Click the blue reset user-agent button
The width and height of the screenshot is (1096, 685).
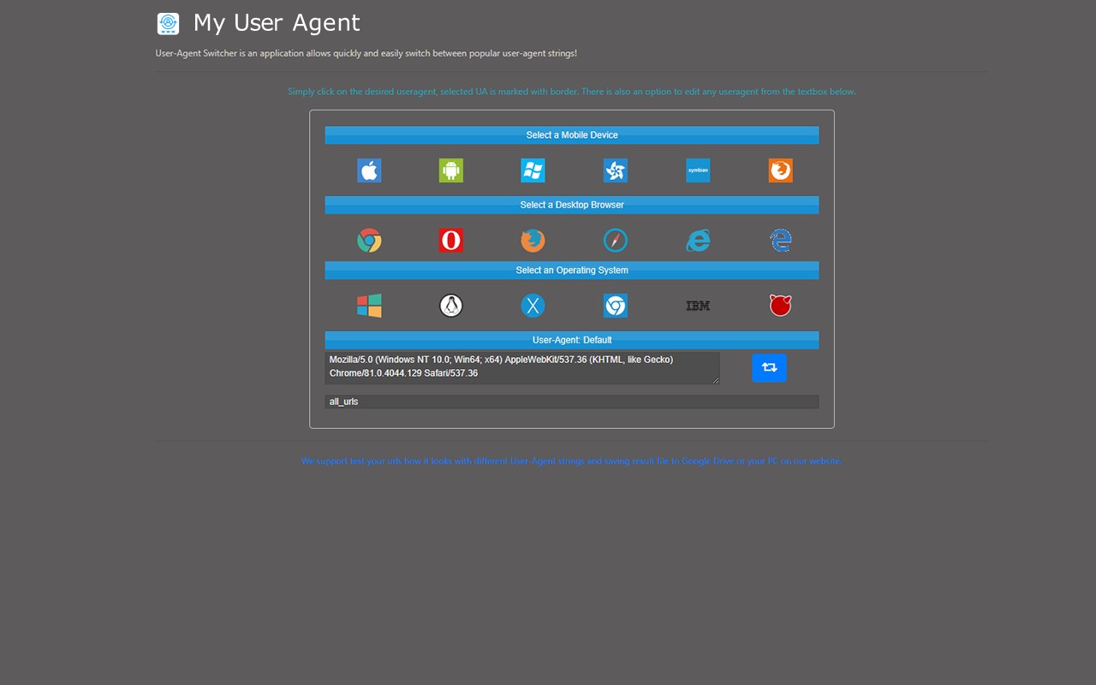coord(769,367)
